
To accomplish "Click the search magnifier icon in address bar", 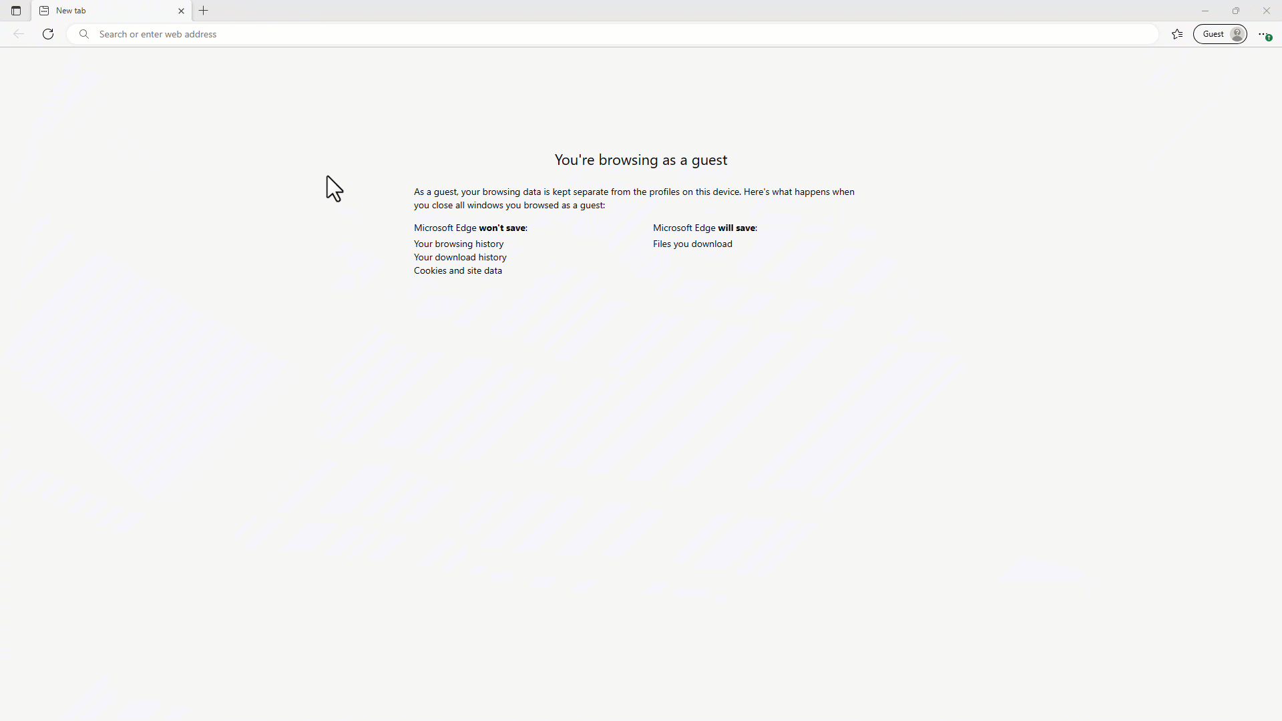I will click(84, 34).
